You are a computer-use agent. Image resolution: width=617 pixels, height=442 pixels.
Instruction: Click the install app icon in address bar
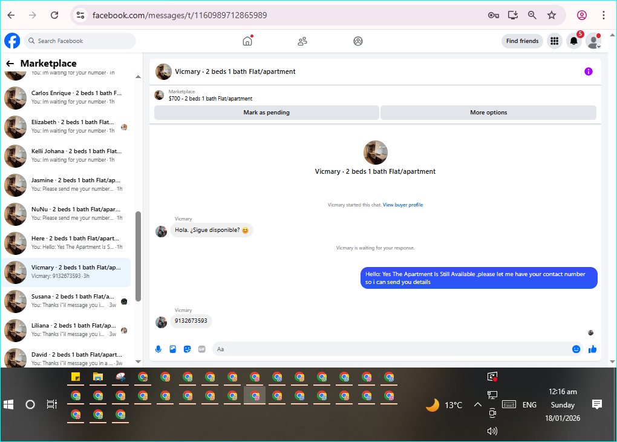point(513,15)
